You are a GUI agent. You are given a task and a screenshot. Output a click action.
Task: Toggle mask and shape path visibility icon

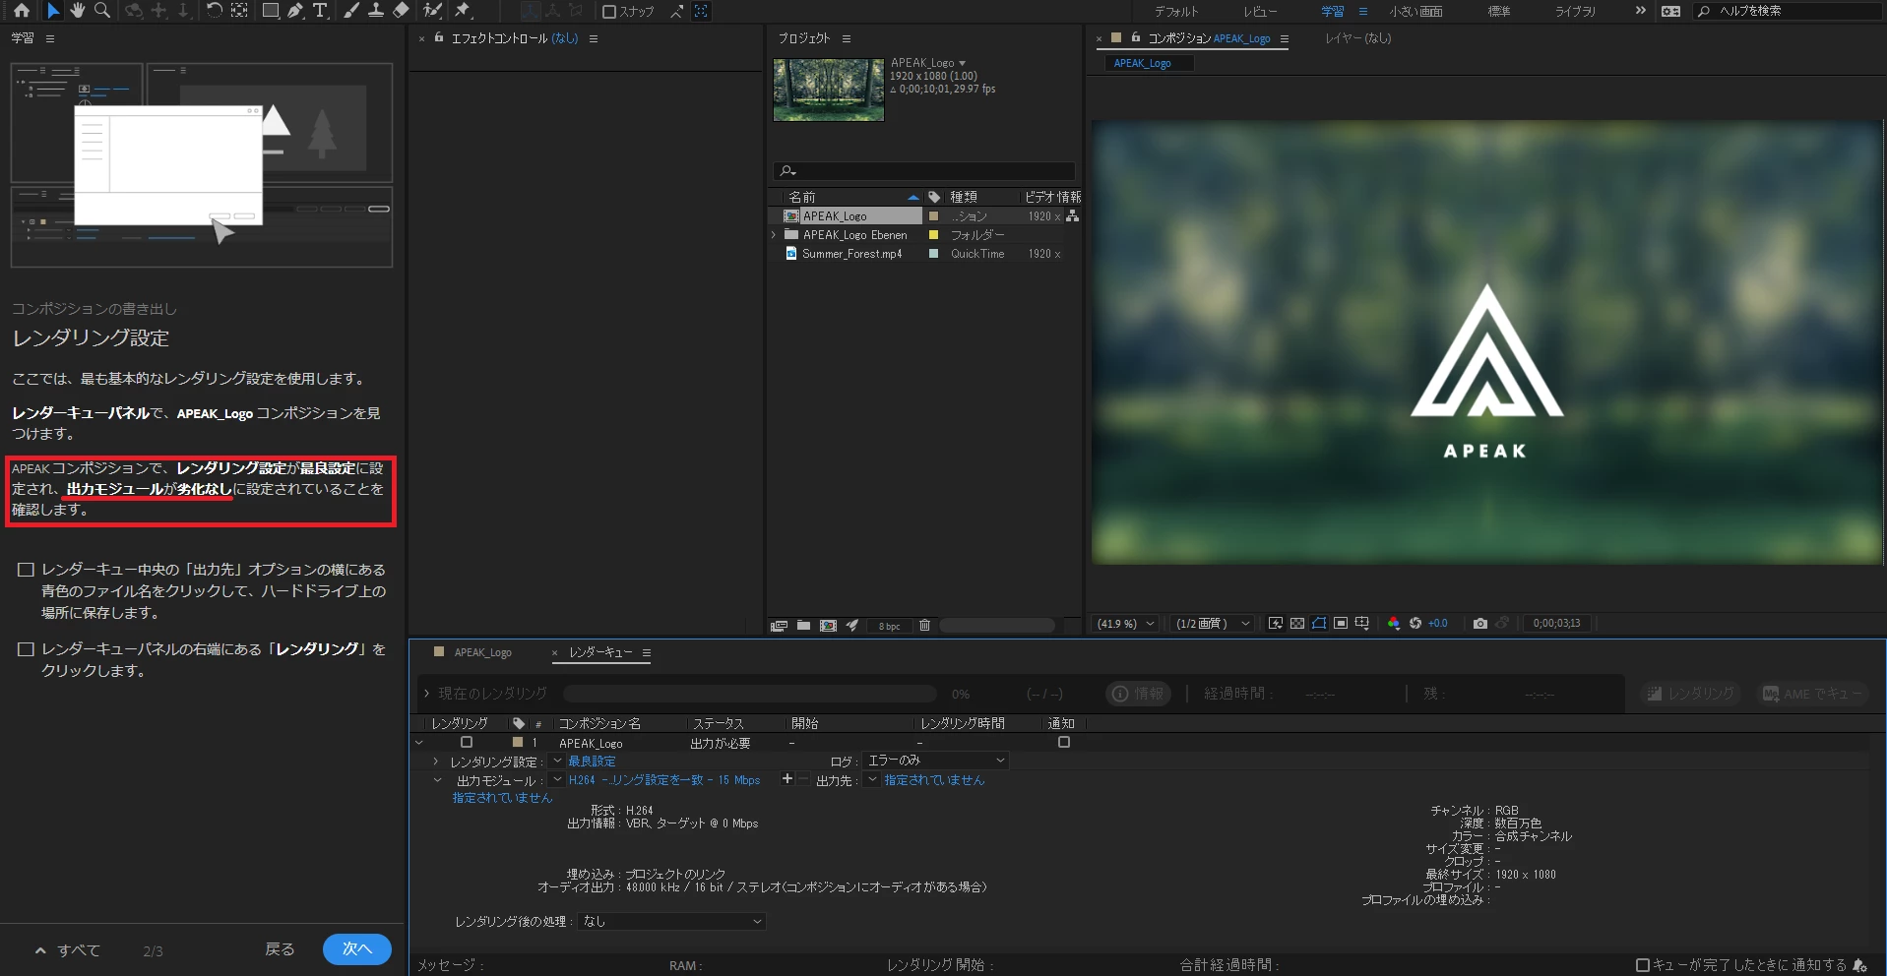point(1319,623)
